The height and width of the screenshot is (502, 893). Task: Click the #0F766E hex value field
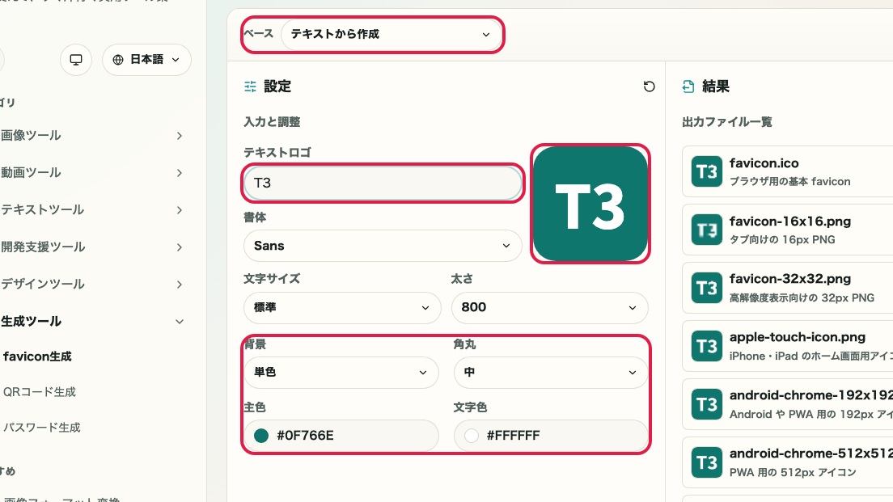341,436
